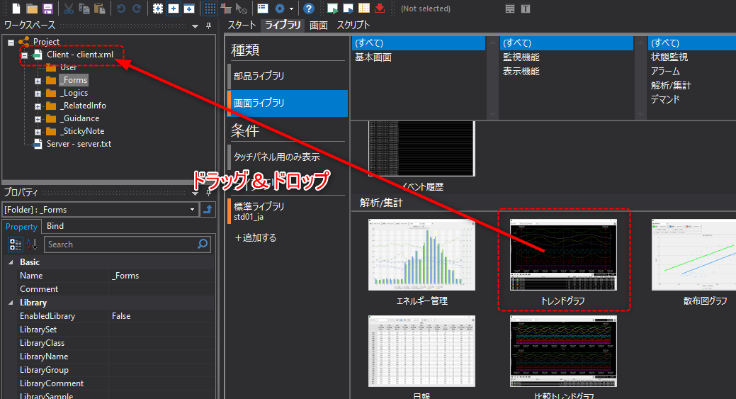Open Help via the blue question mark

click(x=309, y=9)
